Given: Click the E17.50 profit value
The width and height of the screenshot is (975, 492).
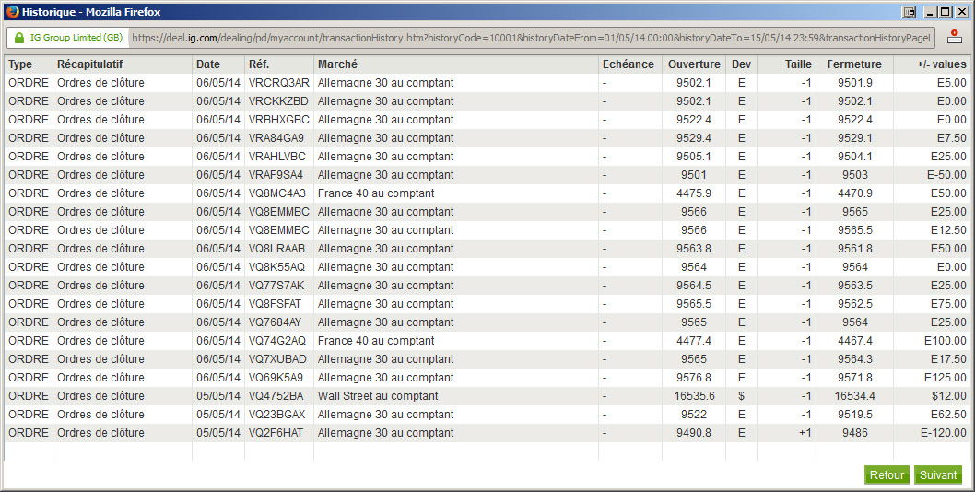Looking at the screenshot, I should point(949,359).
